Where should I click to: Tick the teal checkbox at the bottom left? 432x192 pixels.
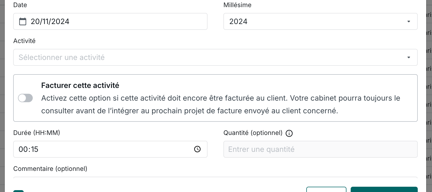18,191
